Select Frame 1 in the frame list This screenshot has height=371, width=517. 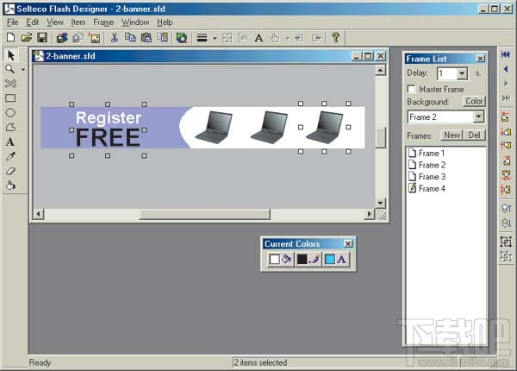pos(427,154)
